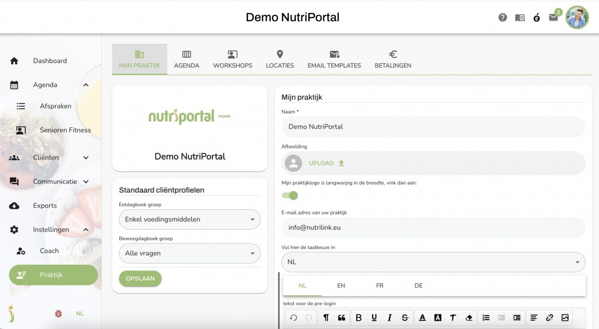This screenshot has height=329, width=599.
Task: Switch to the Betalingen tab
Action: 393,59
